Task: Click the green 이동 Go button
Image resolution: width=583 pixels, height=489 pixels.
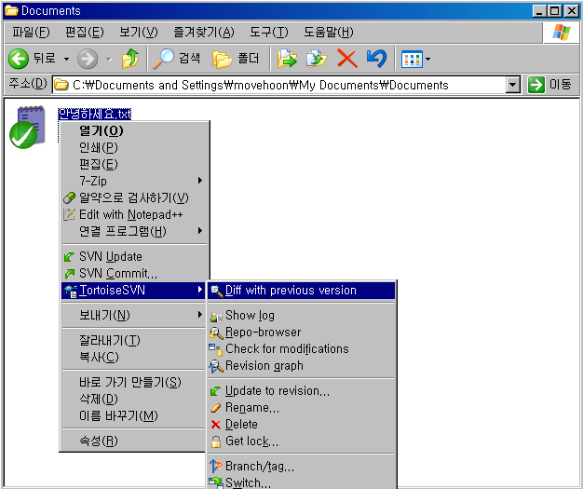Action: click(x=549, y=85)
